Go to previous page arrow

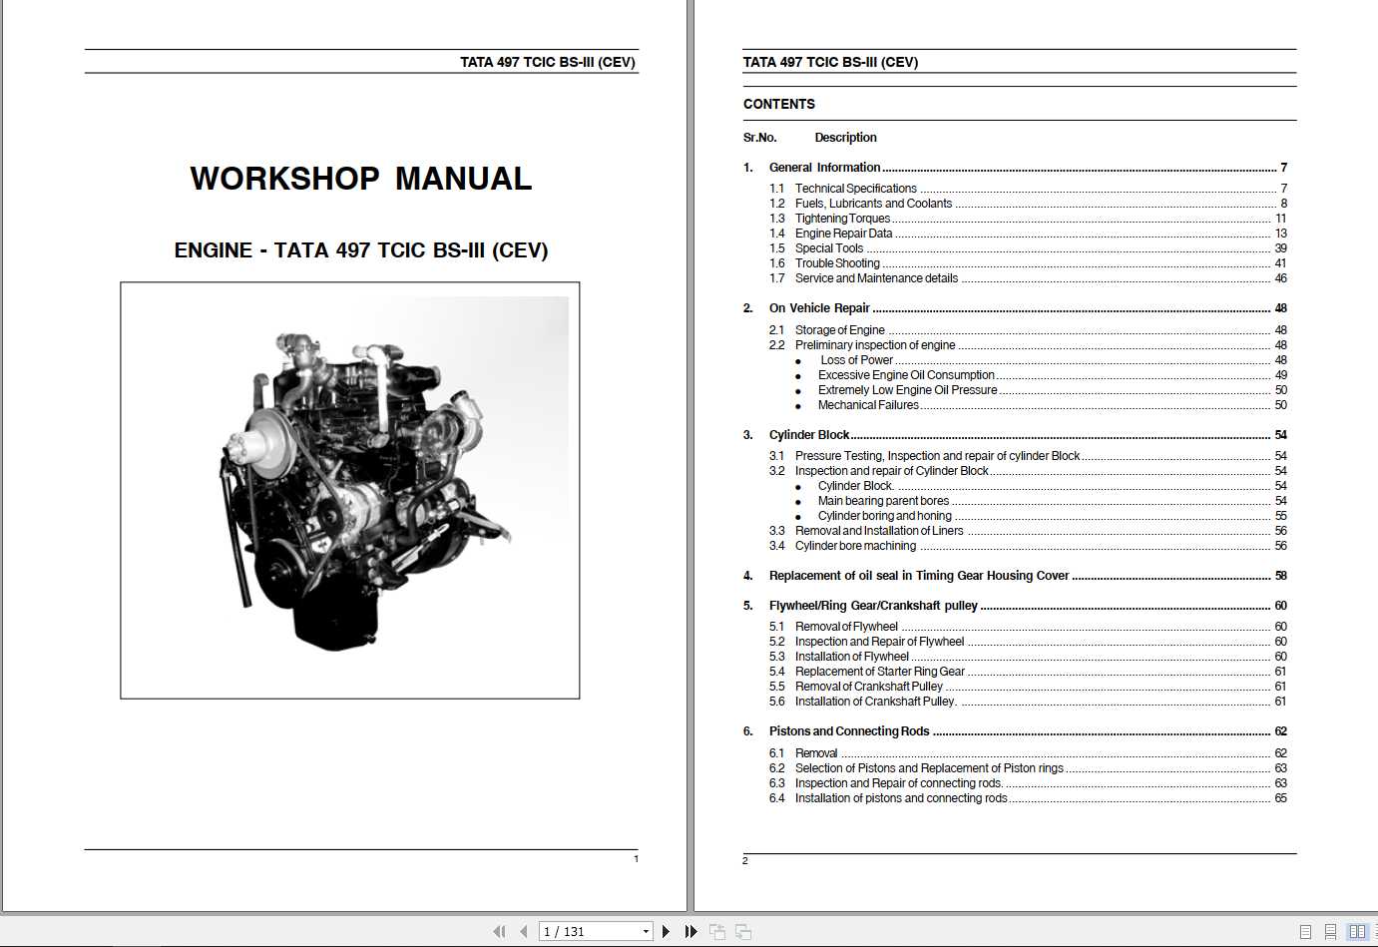pos(523,931)
